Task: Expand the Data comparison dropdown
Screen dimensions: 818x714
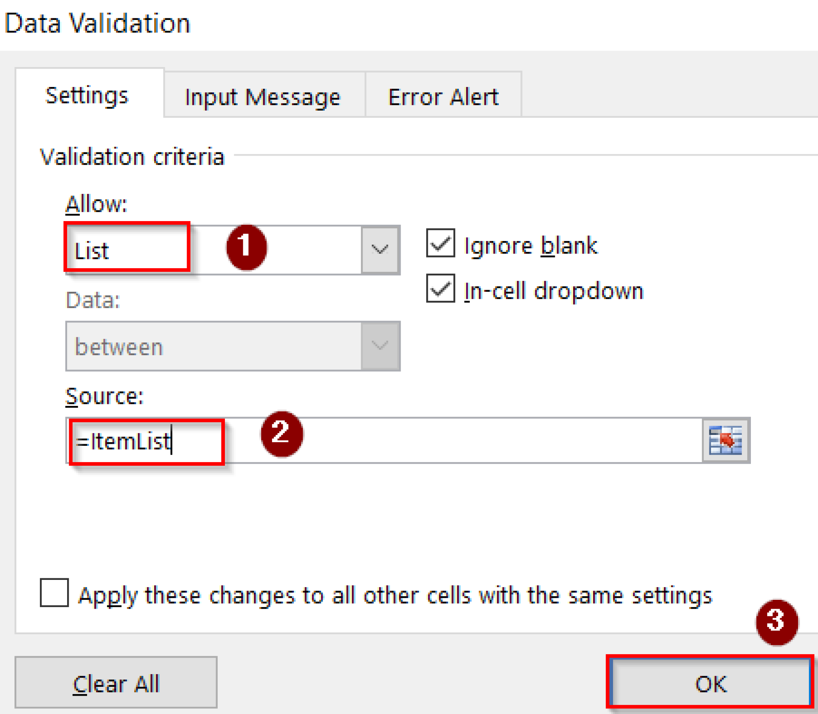Action: (x=379, y=345)
